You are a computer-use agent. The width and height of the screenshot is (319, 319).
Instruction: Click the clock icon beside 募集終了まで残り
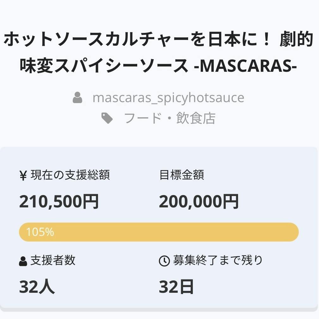(x=164, y=261)
